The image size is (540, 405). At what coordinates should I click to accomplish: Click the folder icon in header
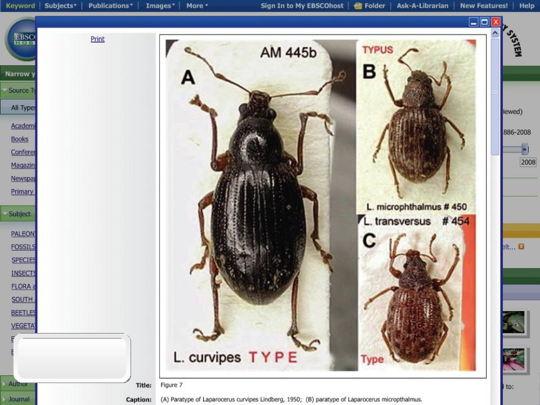point(358,6)
